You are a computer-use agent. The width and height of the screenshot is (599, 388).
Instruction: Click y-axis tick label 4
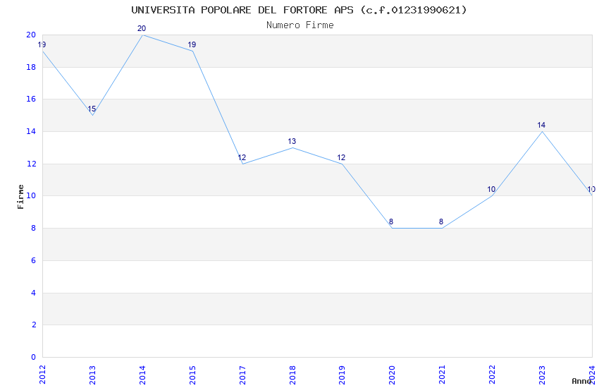34,293
